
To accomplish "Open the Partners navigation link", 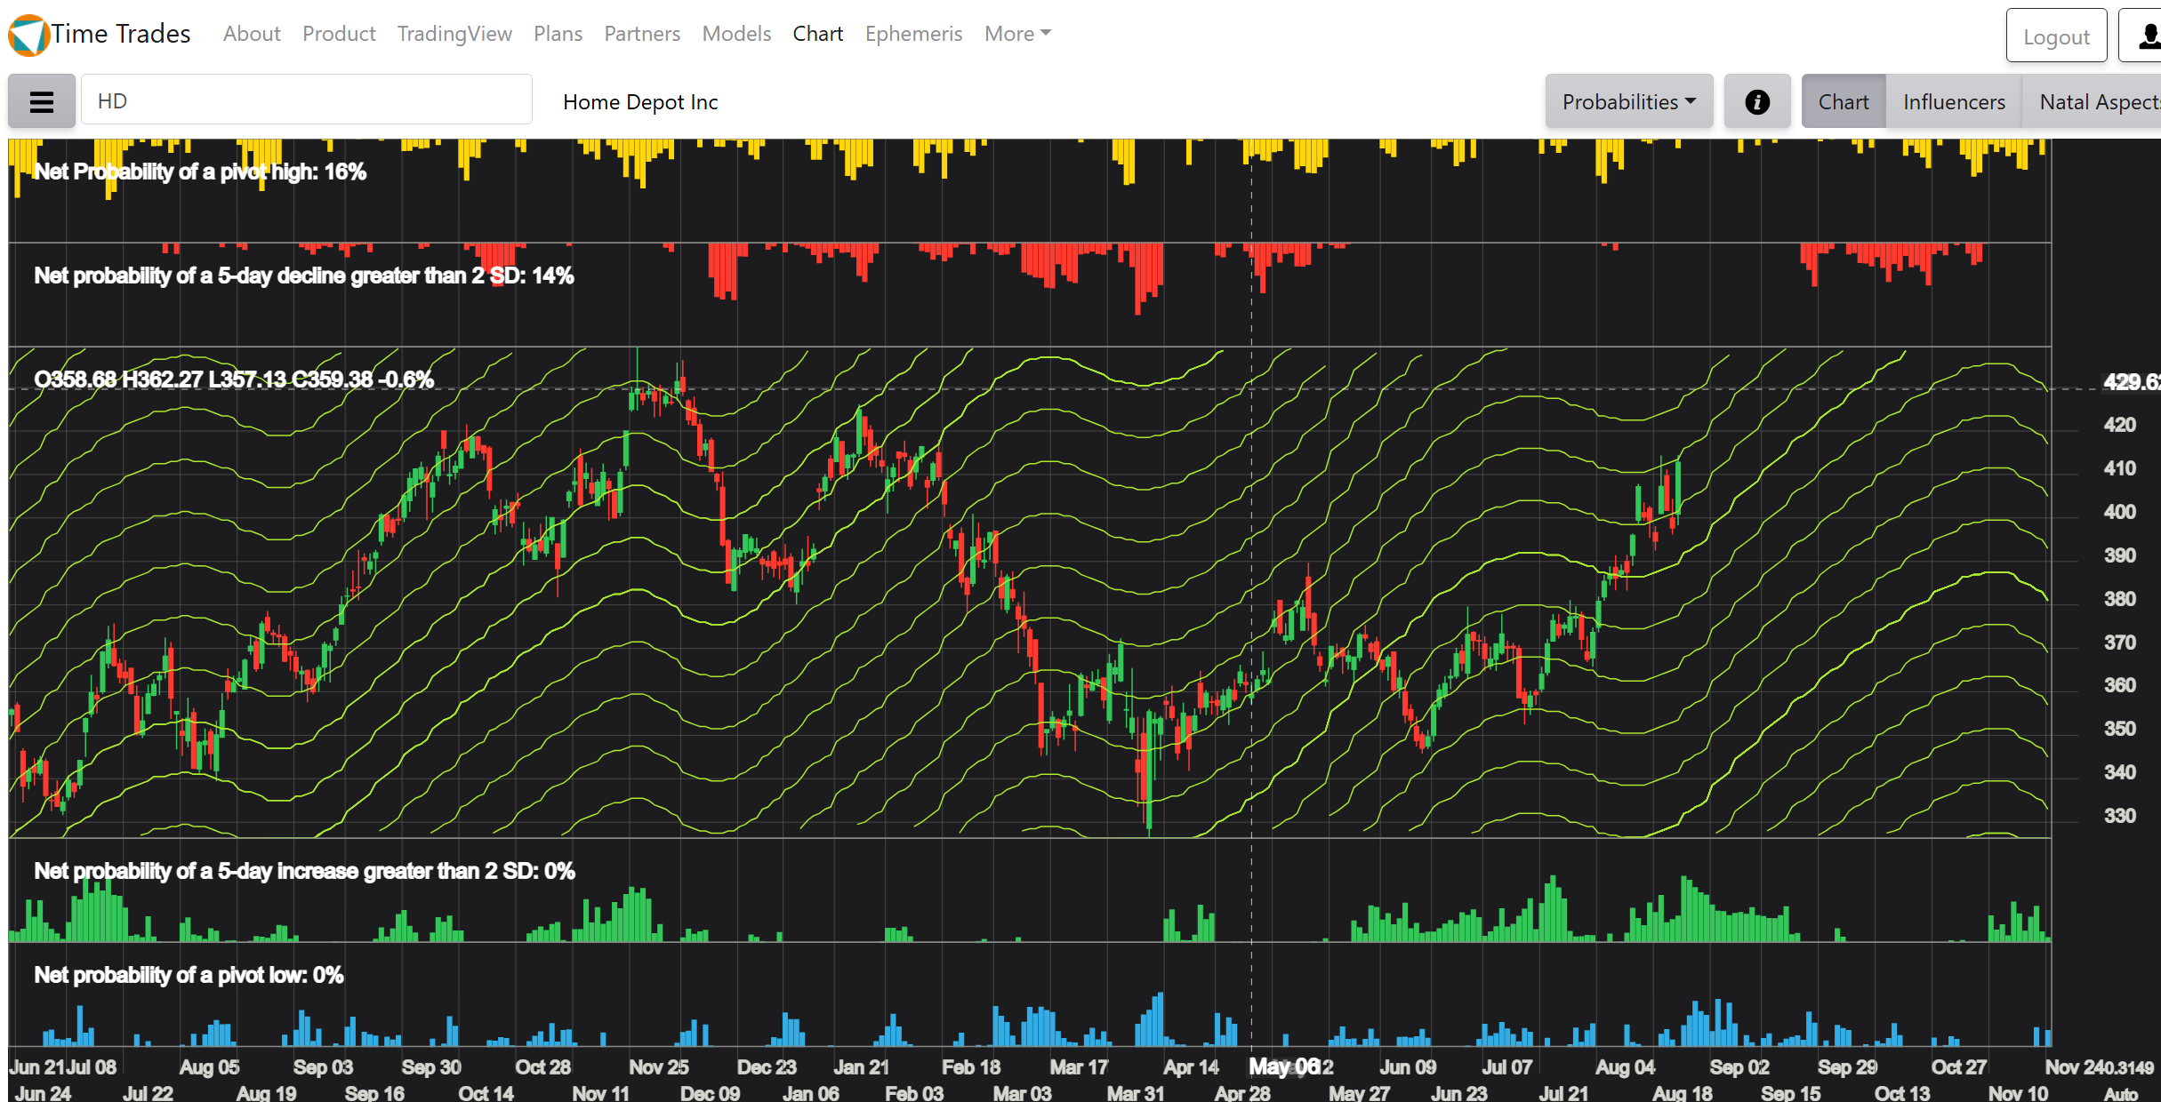I will tap(642, 34).
